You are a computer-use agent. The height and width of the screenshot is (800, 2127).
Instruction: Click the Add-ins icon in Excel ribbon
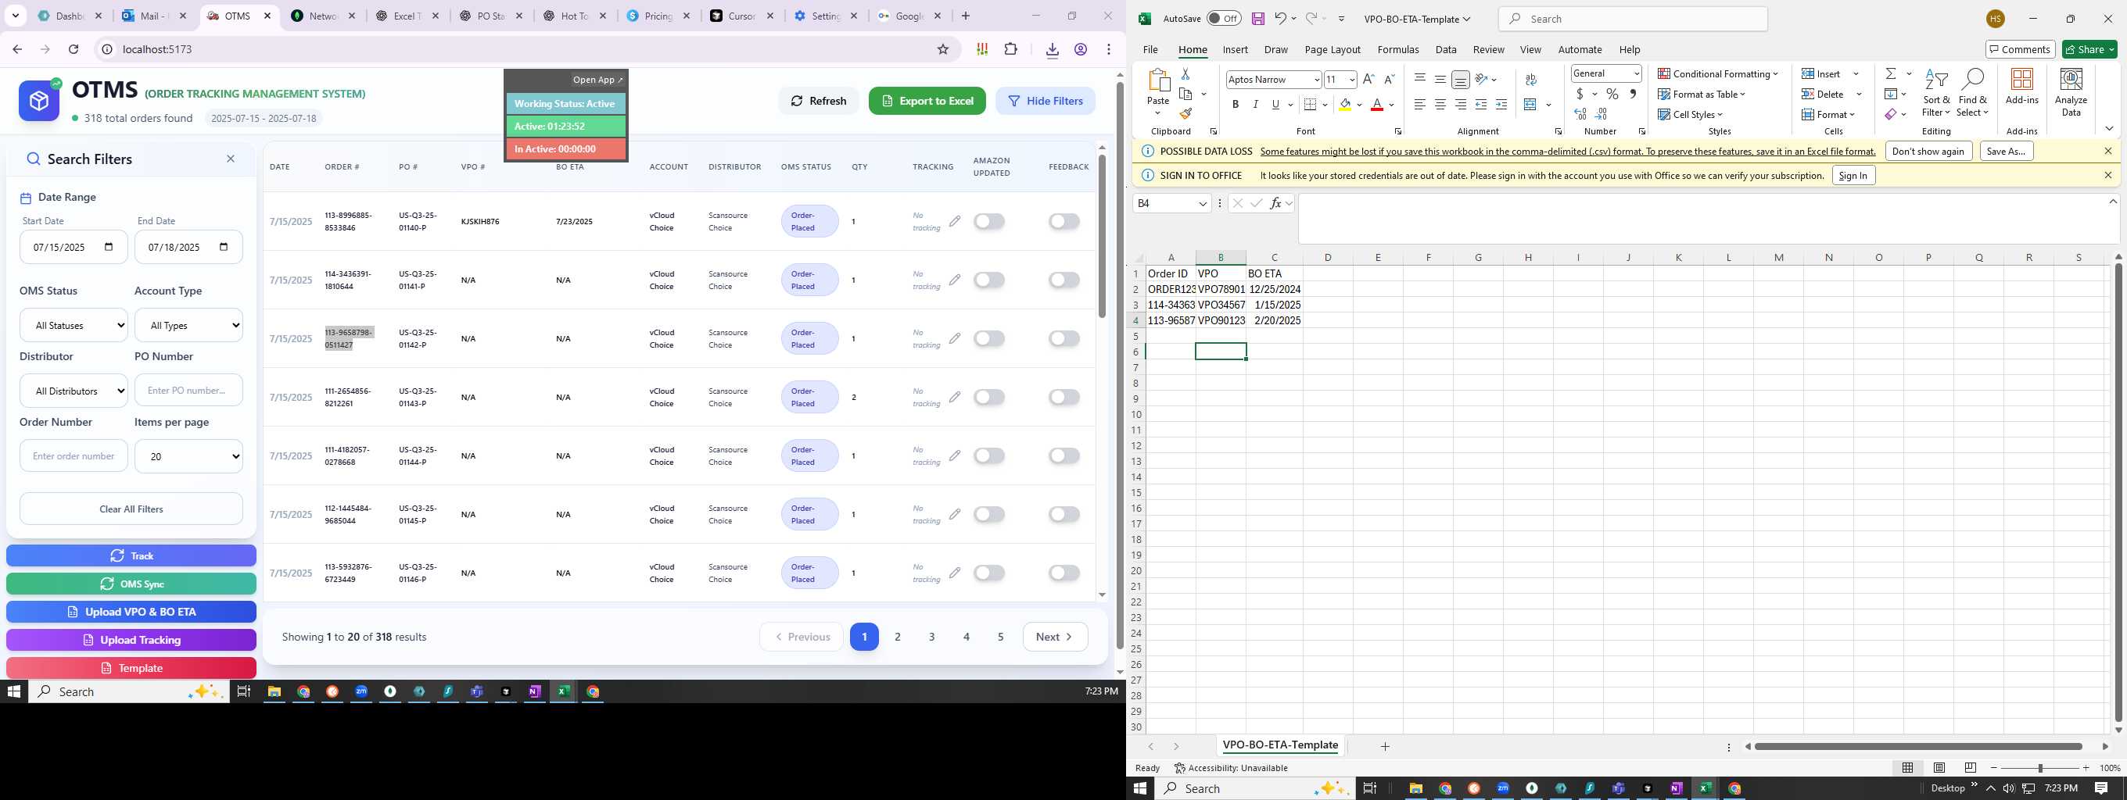point(2021,87)
